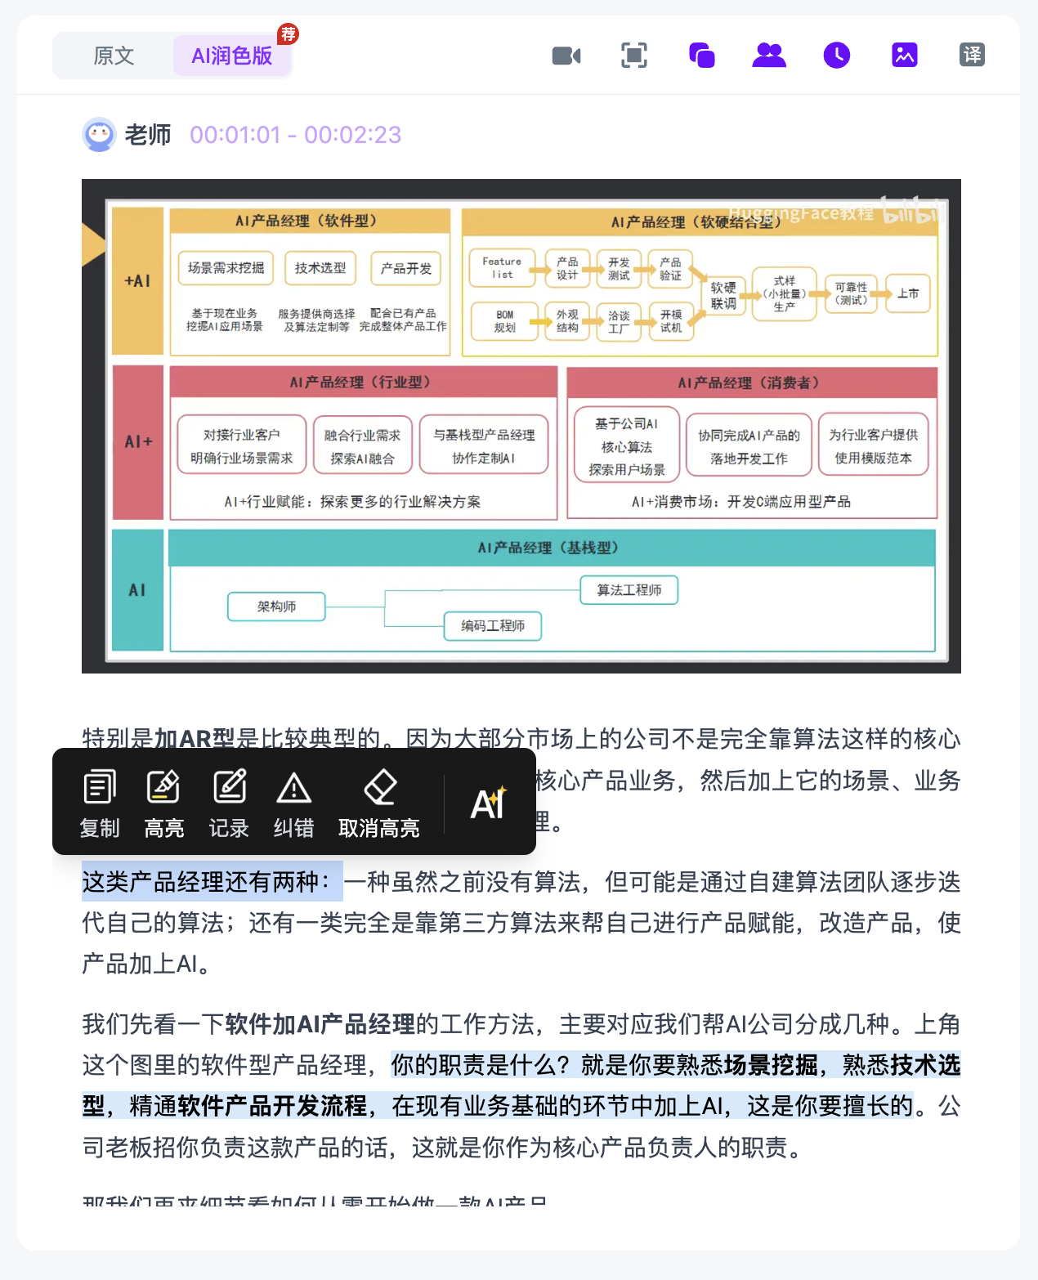Click the bold text 场景挖掘
Image resolution: width=1038 pixels, height=1280 pixels.
point(771,1065)
